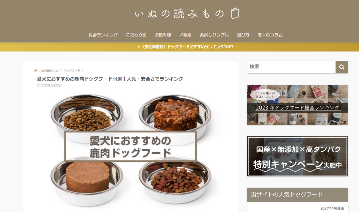Click the double-arrow icon in the yellow banner
359x212 pixels.
click(139, 47)
